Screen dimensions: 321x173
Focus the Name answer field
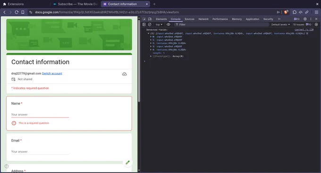coord(40,115)
